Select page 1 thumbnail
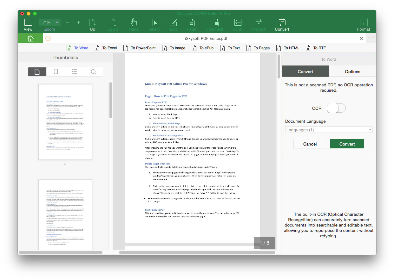 (65, 122)
